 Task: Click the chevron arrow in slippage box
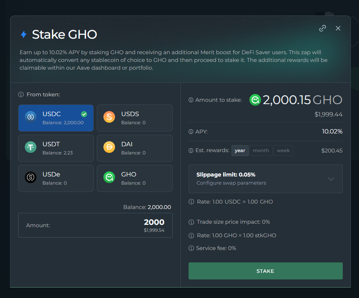point(331,179)
